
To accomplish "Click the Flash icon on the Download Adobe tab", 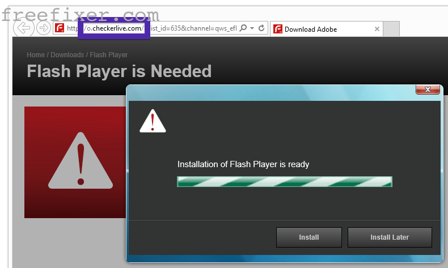I will coord(278,29).
